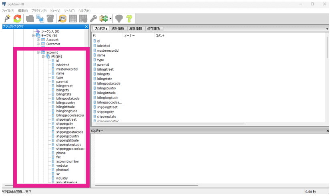Open the maintenance wrench icon
Screen dimensions: 331x196
[x=93, y=19]
